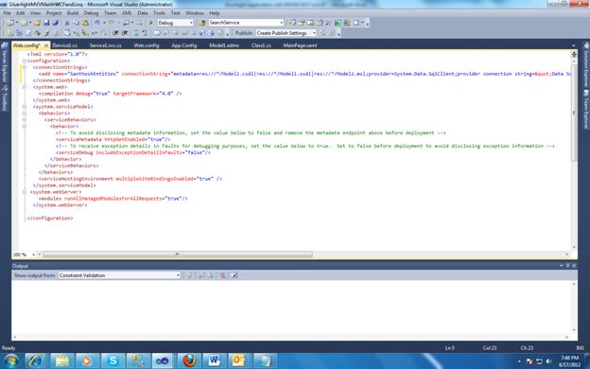Switch to the Model1.edmx tab

click(x=224, y=45)
